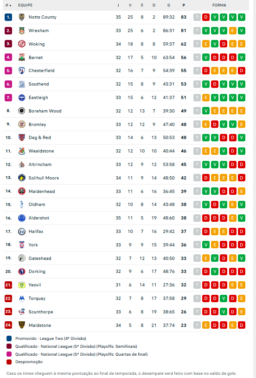Click the Woking team badge
This screenshot has height=378, width=256.
22,44
